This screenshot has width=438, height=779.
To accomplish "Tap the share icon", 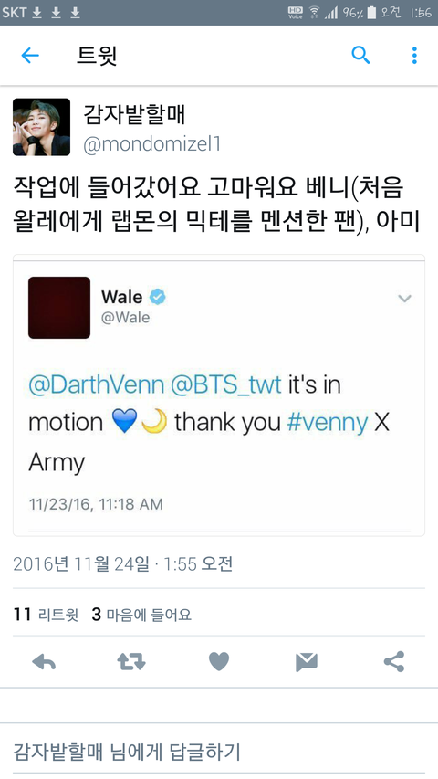I will point(394,662).
